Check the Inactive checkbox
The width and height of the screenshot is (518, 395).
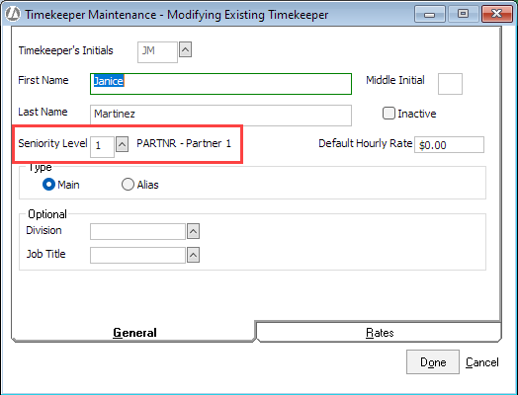[388, 114]
